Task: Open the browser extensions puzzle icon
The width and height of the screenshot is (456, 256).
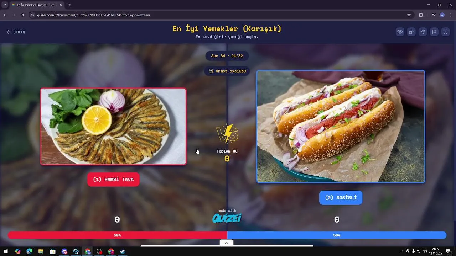Action: pos(421,15)
